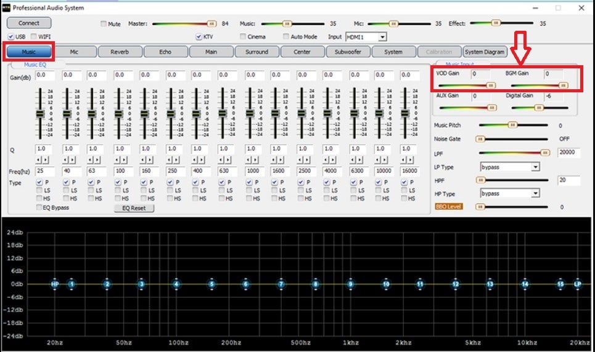The image size is (595, 352).
Task: Open the HP Type dropdown
Action: (x=535, y=193)
